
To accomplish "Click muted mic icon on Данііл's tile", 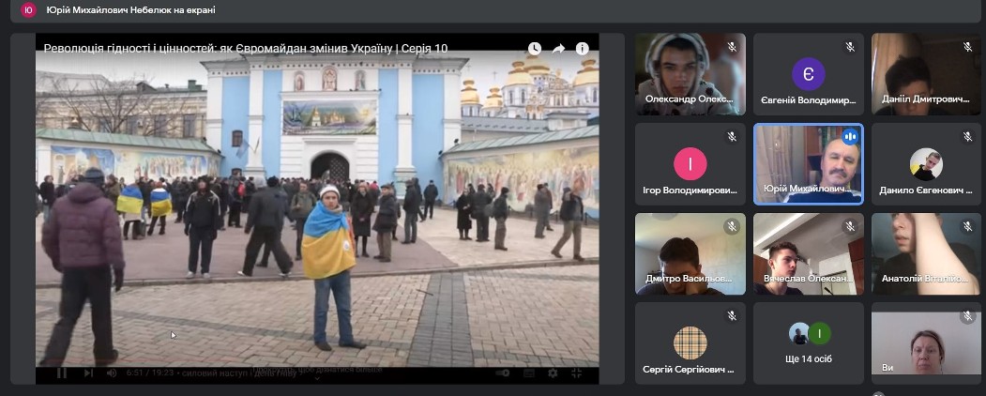I will (968, 47).
